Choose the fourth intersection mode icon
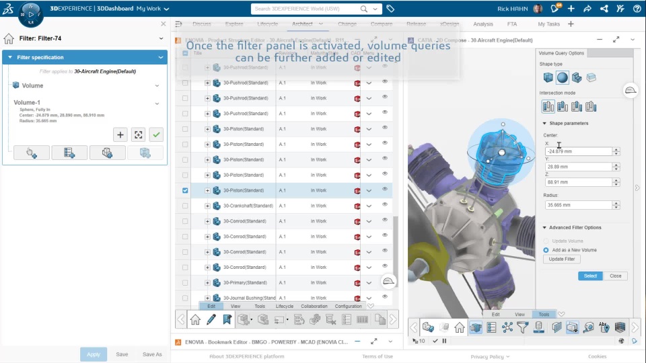This screenshot has height=363, width=646. 591,107
